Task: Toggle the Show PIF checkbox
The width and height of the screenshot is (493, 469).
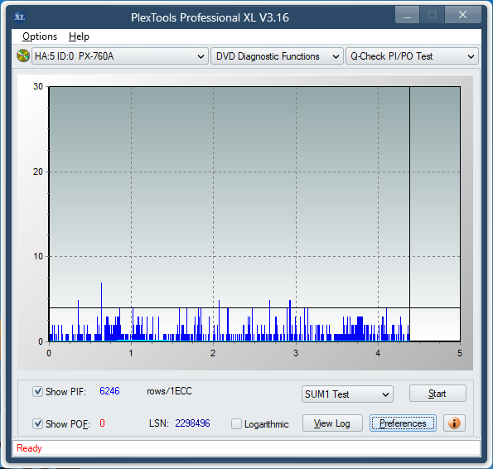Action: coord(38,392)
